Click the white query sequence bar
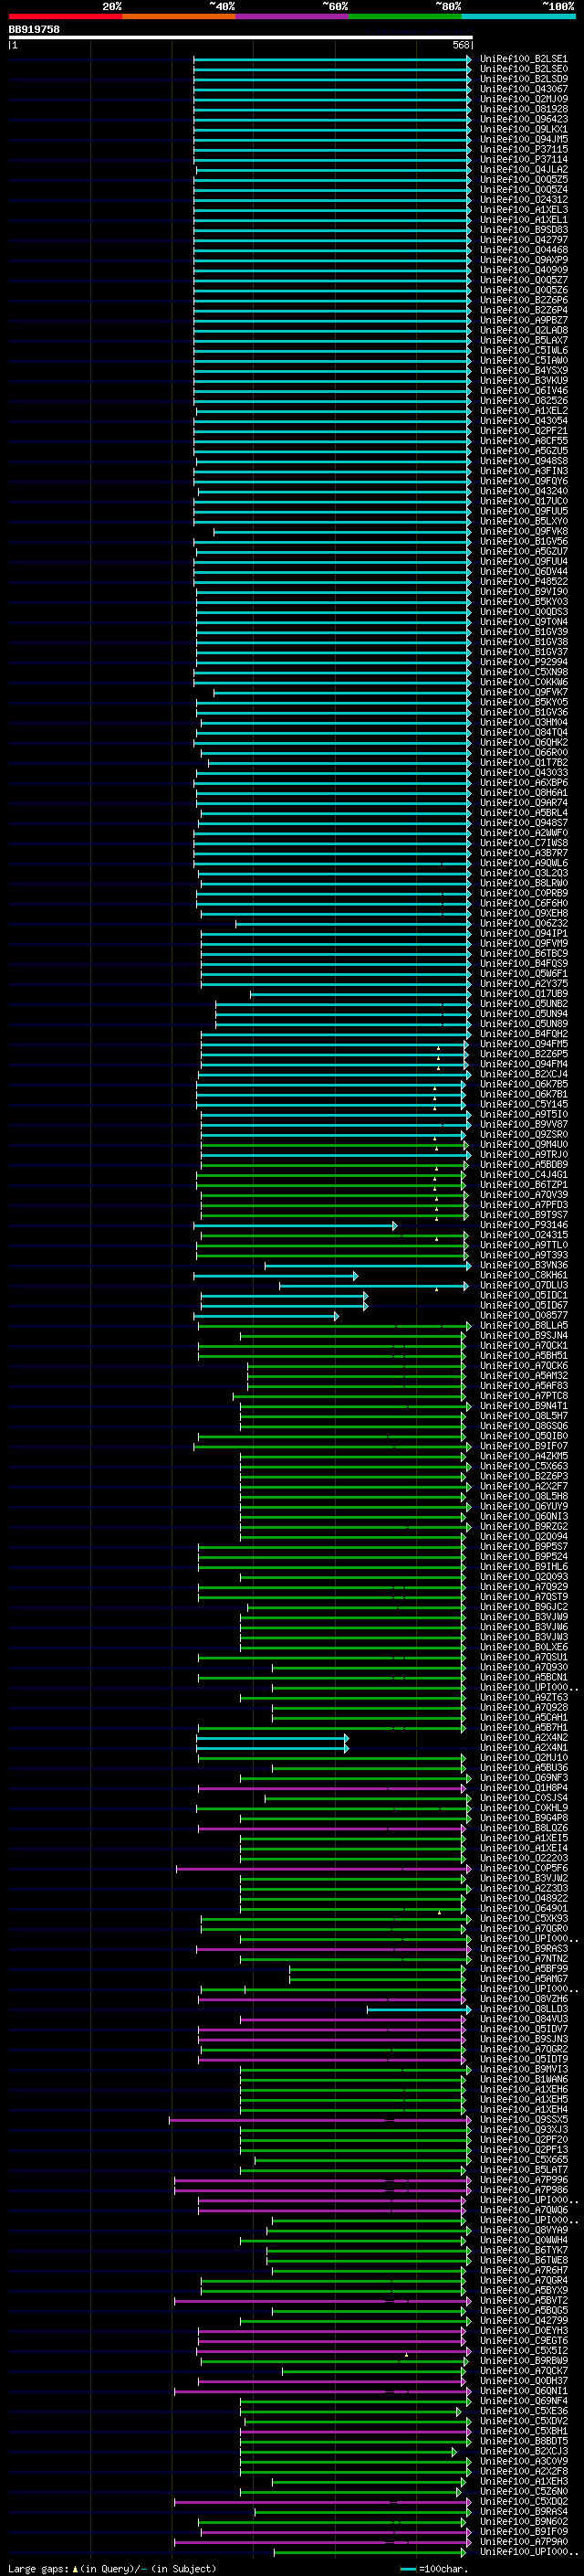The width and height of the screenshot is (584, 2576). pyautogui.click(x=241, y=38)
